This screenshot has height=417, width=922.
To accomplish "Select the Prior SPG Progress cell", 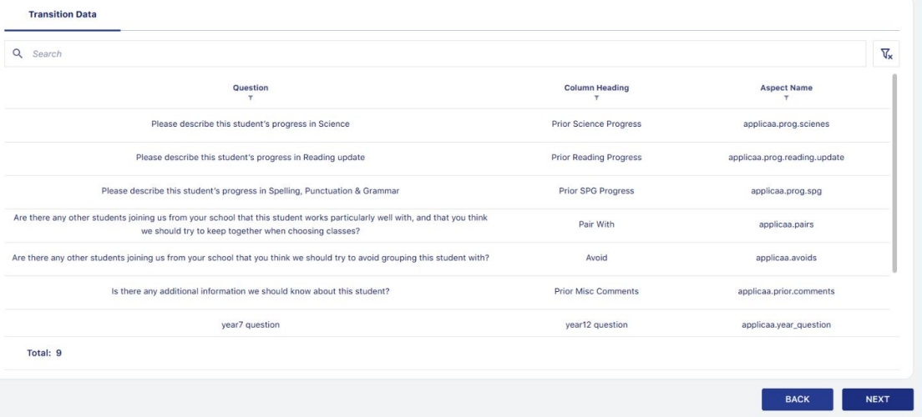I will point(596,191).
